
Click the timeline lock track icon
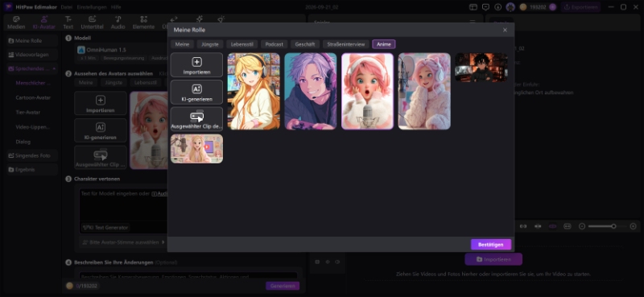pyautogui.click(x=317, y=262)
